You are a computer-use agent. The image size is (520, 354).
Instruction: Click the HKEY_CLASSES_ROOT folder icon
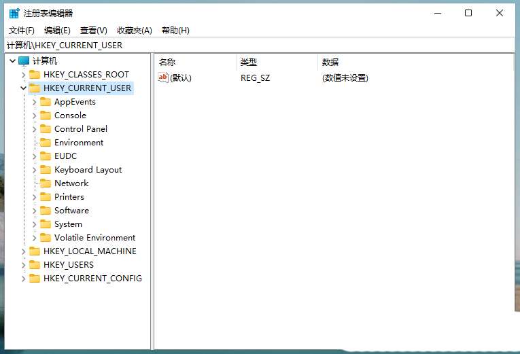click(x=35, y=75)
